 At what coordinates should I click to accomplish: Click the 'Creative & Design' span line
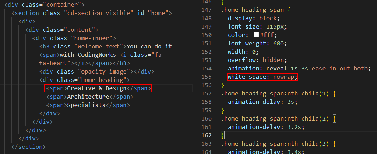(x=99, y=88)
